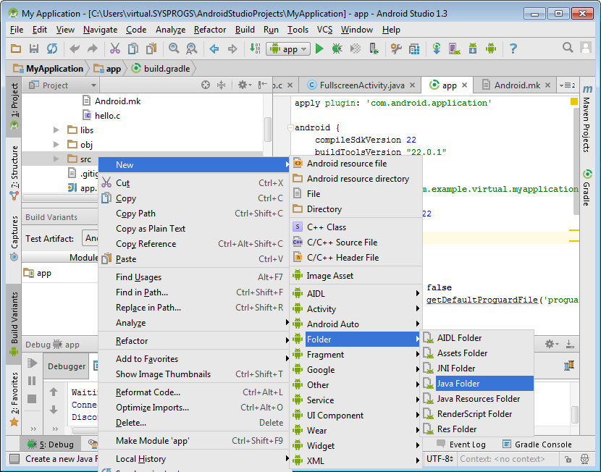The width and height of the screenshot is (601, 472).
Task: Click the Attach debugger to process icon
Action: 374,49
